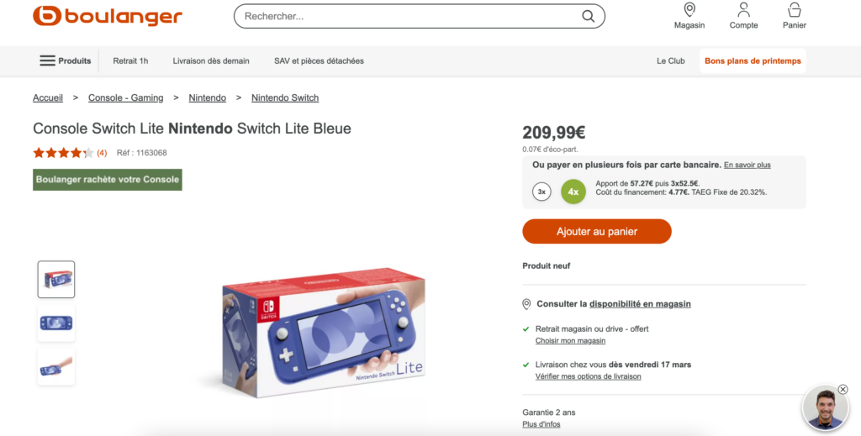Click the Ajouter au panier button
The height and width of the screenshot is (436, 861).
tap(596, 231)
